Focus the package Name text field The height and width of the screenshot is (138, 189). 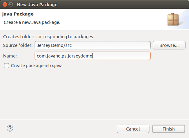(x=92, y=56)
